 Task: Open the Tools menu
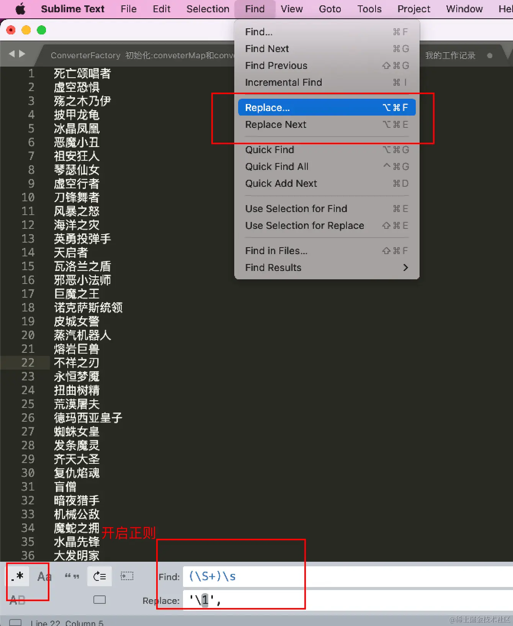click(x=369, y=9)
